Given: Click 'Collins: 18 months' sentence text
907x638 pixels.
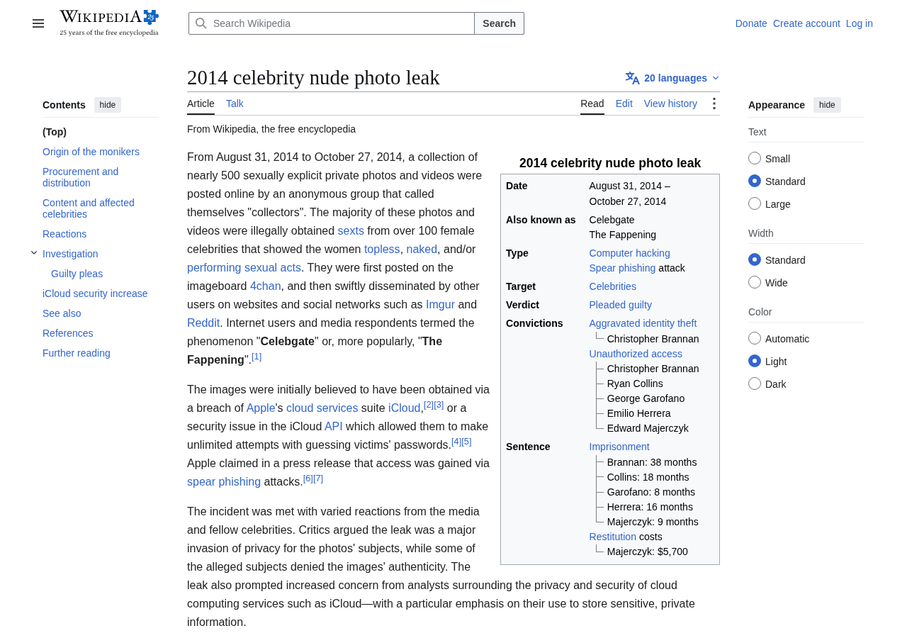Looking at the screenshot, I should tap(648, 477).
